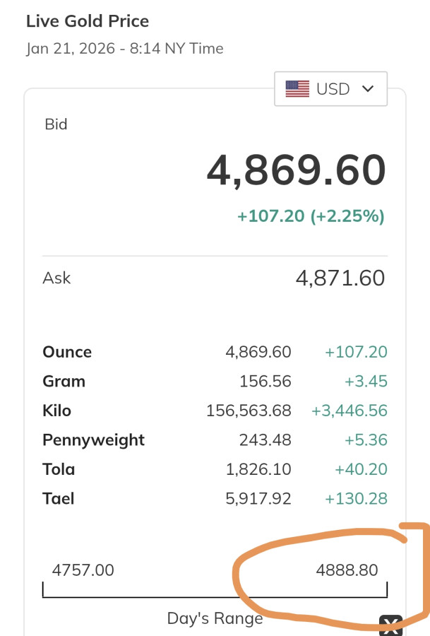Screen dimensions: 430x636
Task: Click the currency dropdown chevron arrow
Action: [x=366, y=89]
